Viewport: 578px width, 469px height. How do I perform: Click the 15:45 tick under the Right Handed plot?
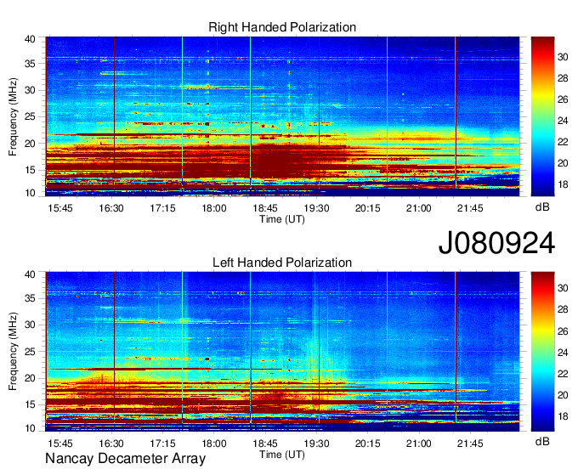click(x=60, y=208)
